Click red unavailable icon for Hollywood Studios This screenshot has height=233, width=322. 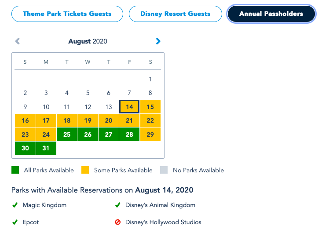pyautogui.click(x=117, y=222)
